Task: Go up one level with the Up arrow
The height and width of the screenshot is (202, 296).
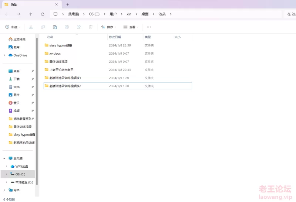Action: click(31, 14)
